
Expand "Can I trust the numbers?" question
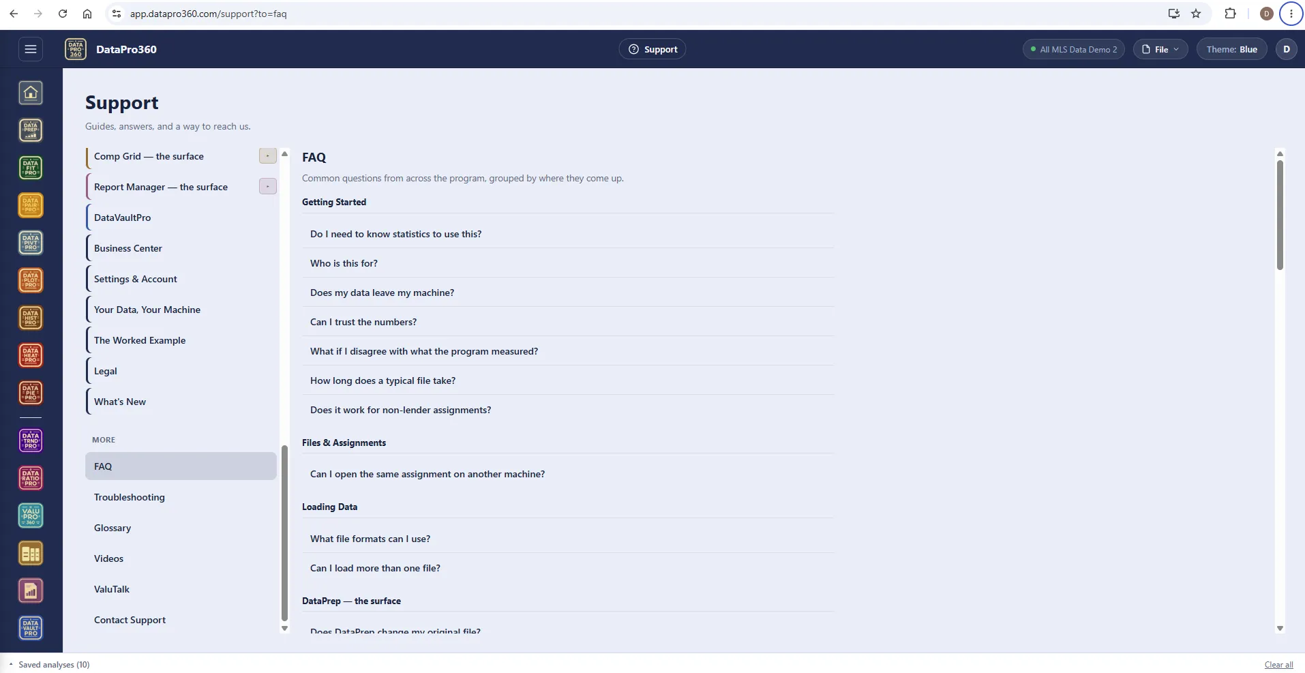coord(568,322)
